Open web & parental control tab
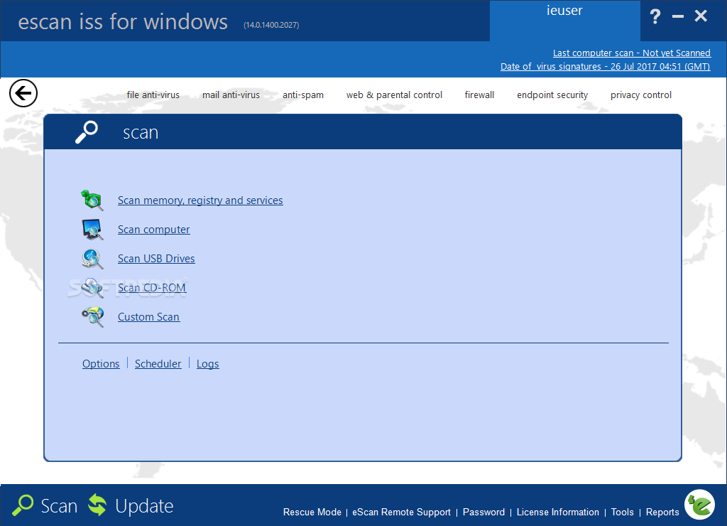Viewport: 727px width, 526px height. (x=394, y=95)
